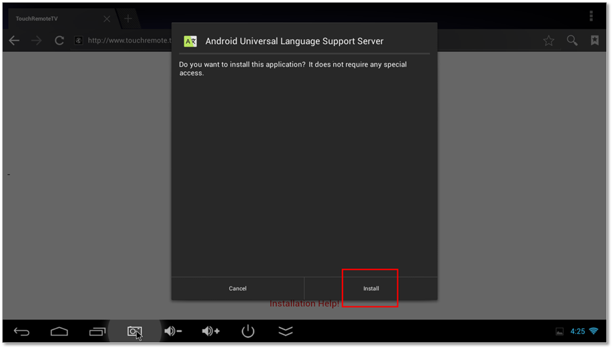
Task: Tap the power button icon
Action: pos(248,332)
